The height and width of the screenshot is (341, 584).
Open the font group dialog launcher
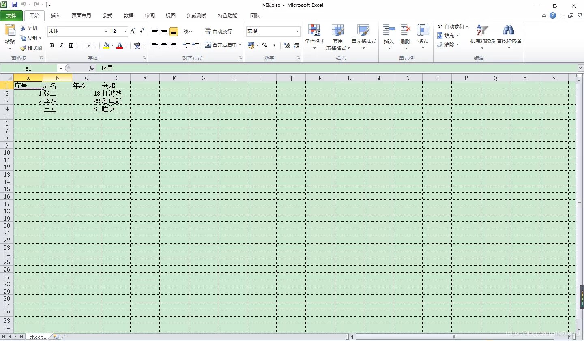point(144,58)
